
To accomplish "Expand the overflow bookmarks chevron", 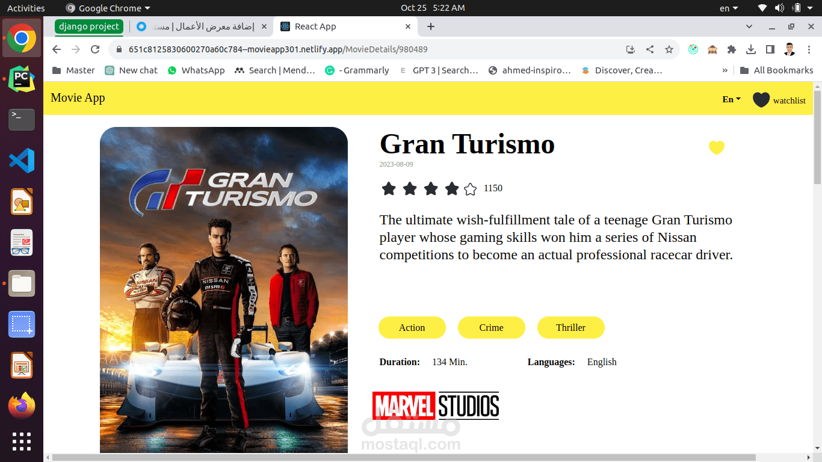I will pos(725,70).
